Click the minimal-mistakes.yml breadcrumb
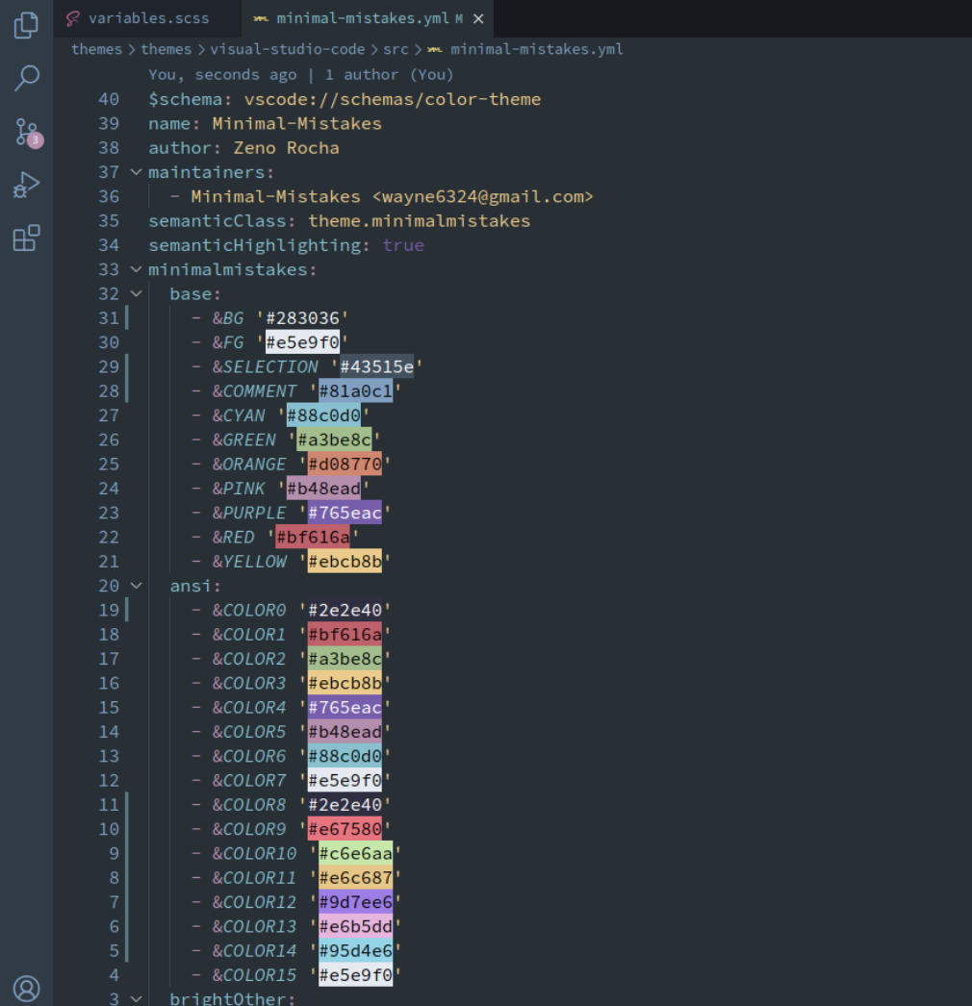Screen dimensions: 972x1006 pyautogui.click(x=537, y=49)
